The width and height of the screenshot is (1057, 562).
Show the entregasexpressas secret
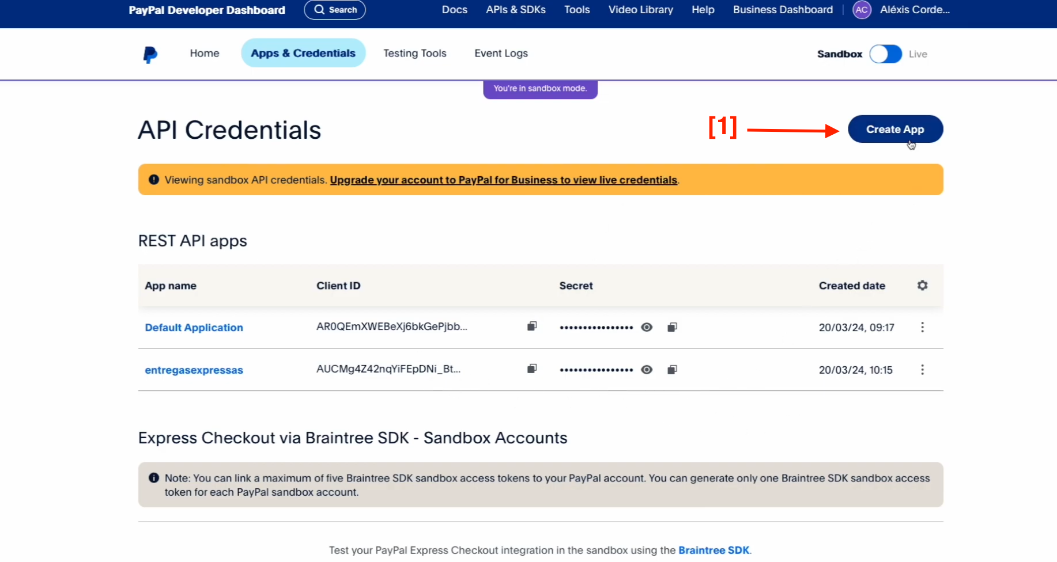(647, 370)
